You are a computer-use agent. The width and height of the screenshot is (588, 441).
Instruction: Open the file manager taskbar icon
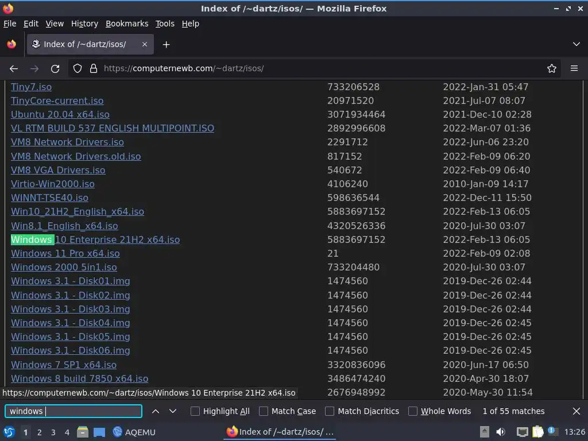[x=83, y=432]
